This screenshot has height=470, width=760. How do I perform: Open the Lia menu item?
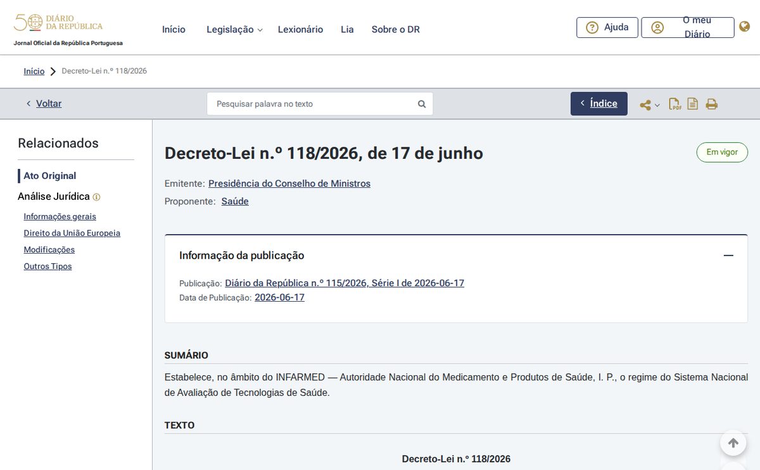point(347,29)
